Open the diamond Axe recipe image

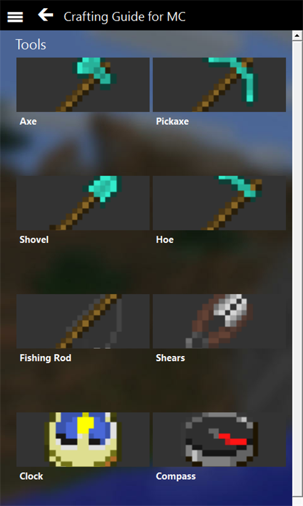pos(83,85)
